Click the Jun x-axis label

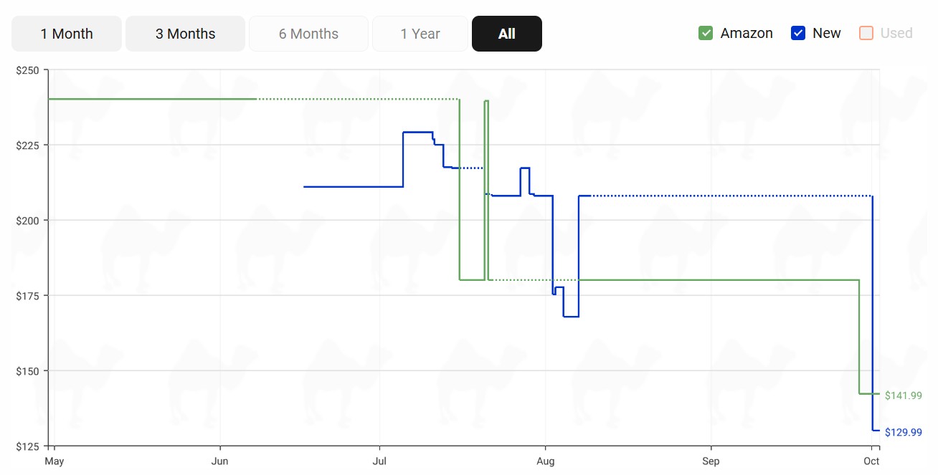[x=220, y=461]
